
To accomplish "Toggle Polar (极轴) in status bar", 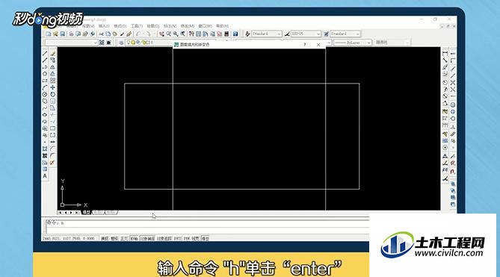I will click(x=134, y=238).
